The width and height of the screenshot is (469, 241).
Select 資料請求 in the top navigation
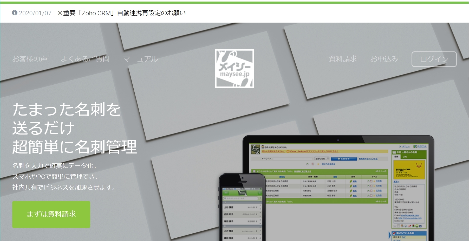coord(343,59)
